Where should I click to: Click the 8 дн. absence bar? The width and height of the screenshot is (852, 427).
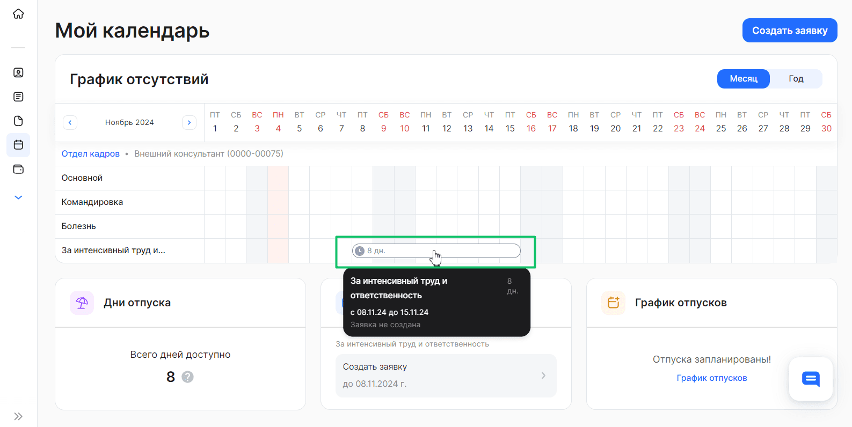coord(436,251)
